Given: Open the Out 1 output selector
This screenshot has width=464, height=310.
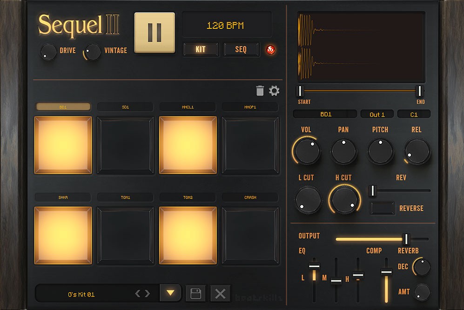Looking at the screenshot, I should (377, 114).
